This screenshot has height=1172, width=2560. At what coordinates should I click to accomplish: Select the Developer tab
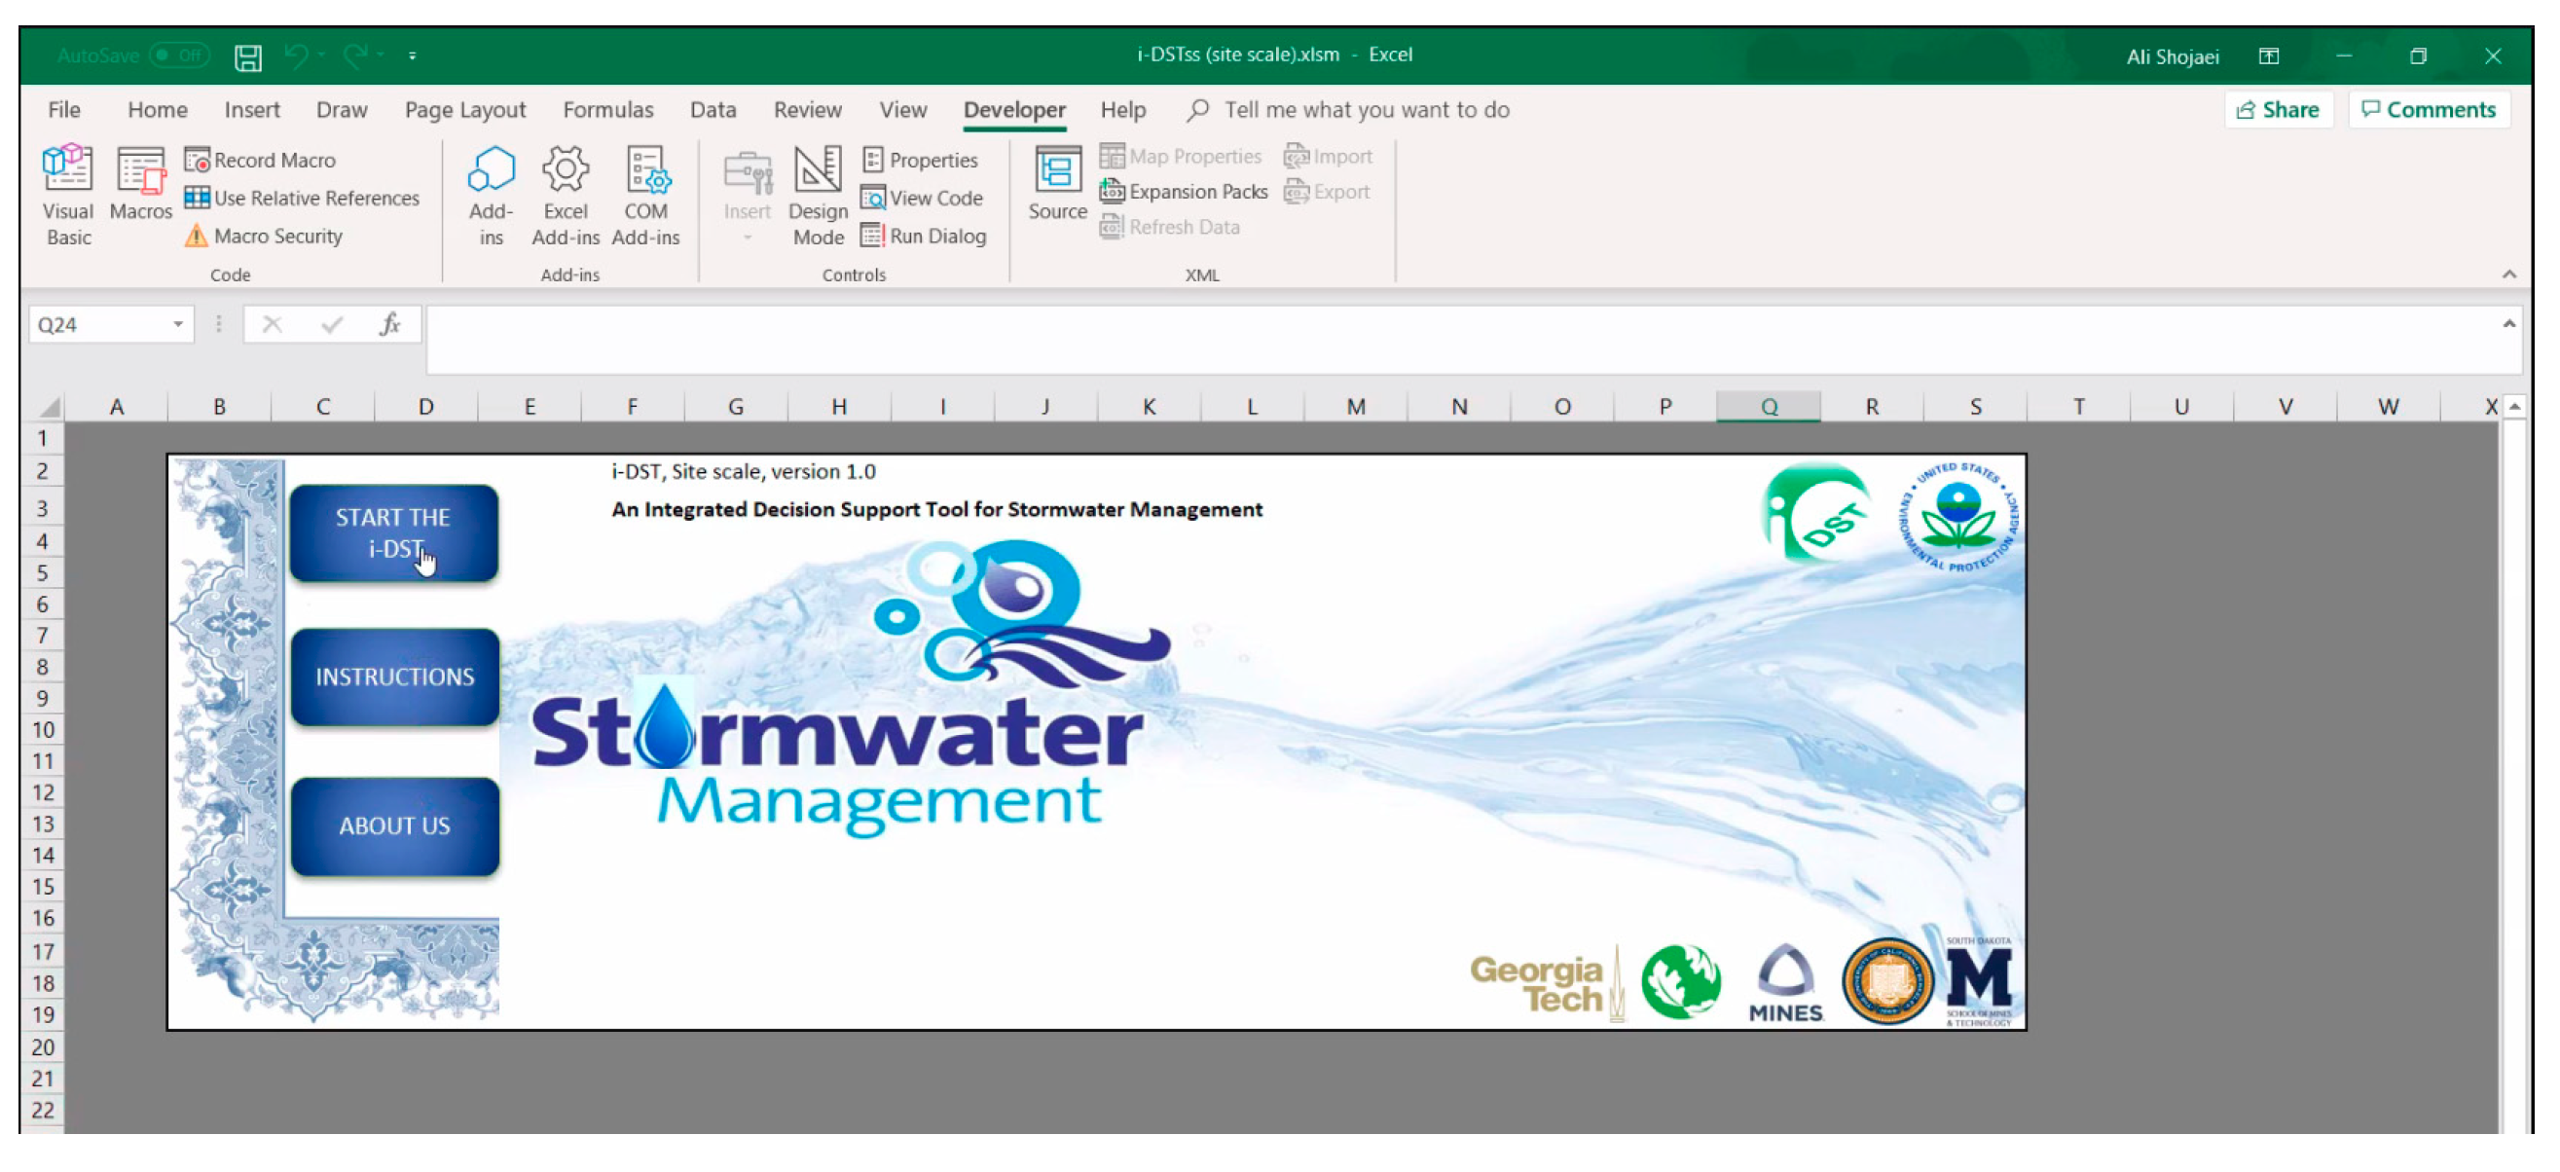click(1013, 109)
